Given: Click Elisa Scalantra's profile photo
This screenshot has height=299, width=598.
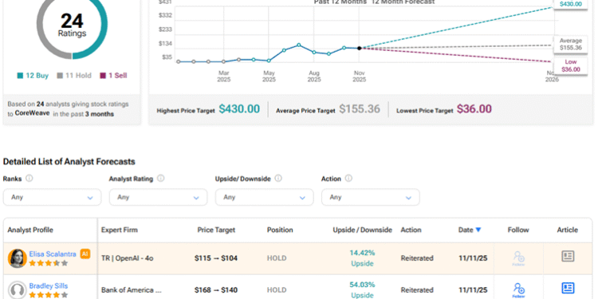Looking at the screenshot, I should [18, 258].
